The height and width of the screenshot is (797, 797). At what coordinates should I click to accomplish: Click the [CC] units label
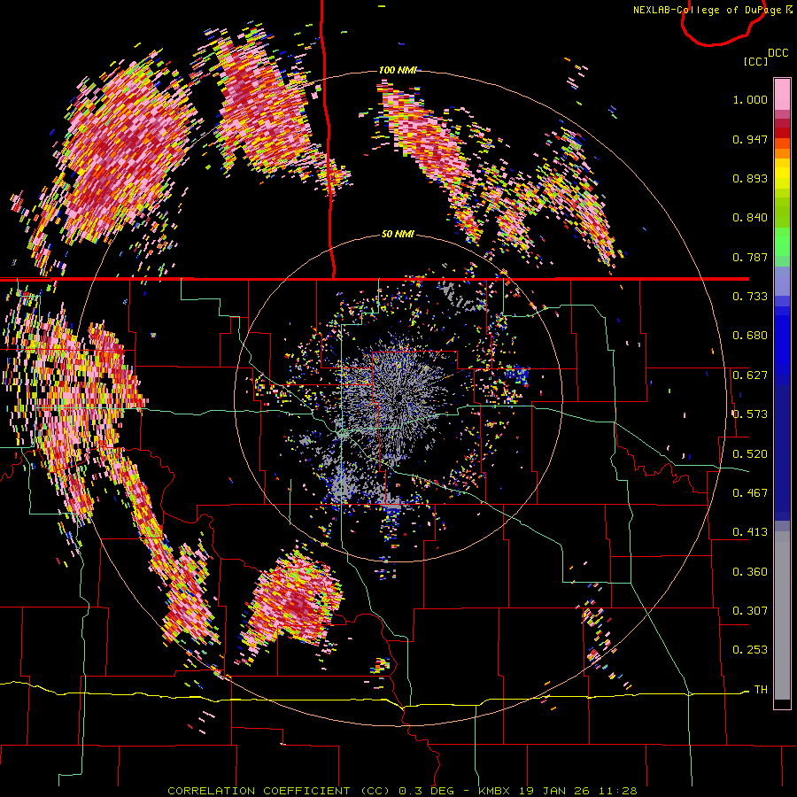tap(755, 61)
